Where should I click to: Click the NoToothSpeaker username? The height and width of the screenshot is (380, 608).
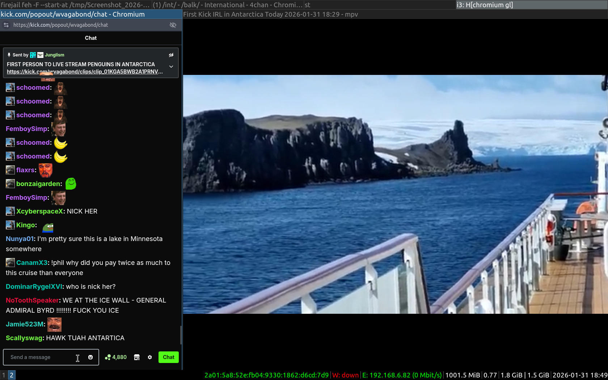32,300
